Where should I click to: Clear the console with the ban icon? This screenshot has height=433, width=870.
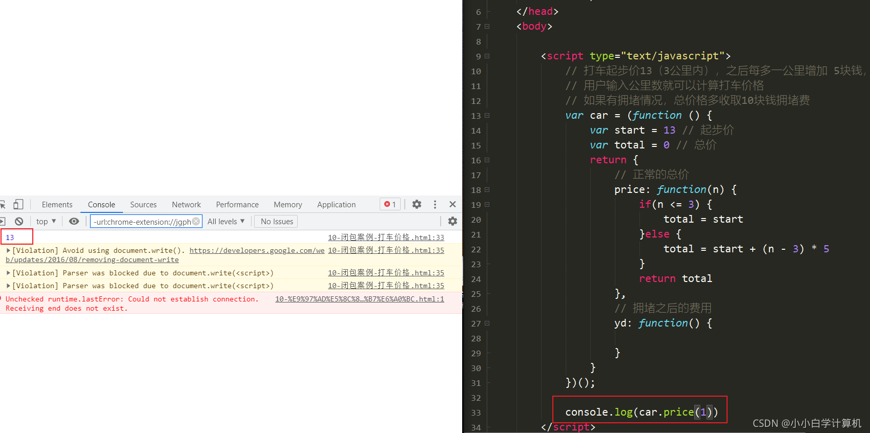[19, 221]
